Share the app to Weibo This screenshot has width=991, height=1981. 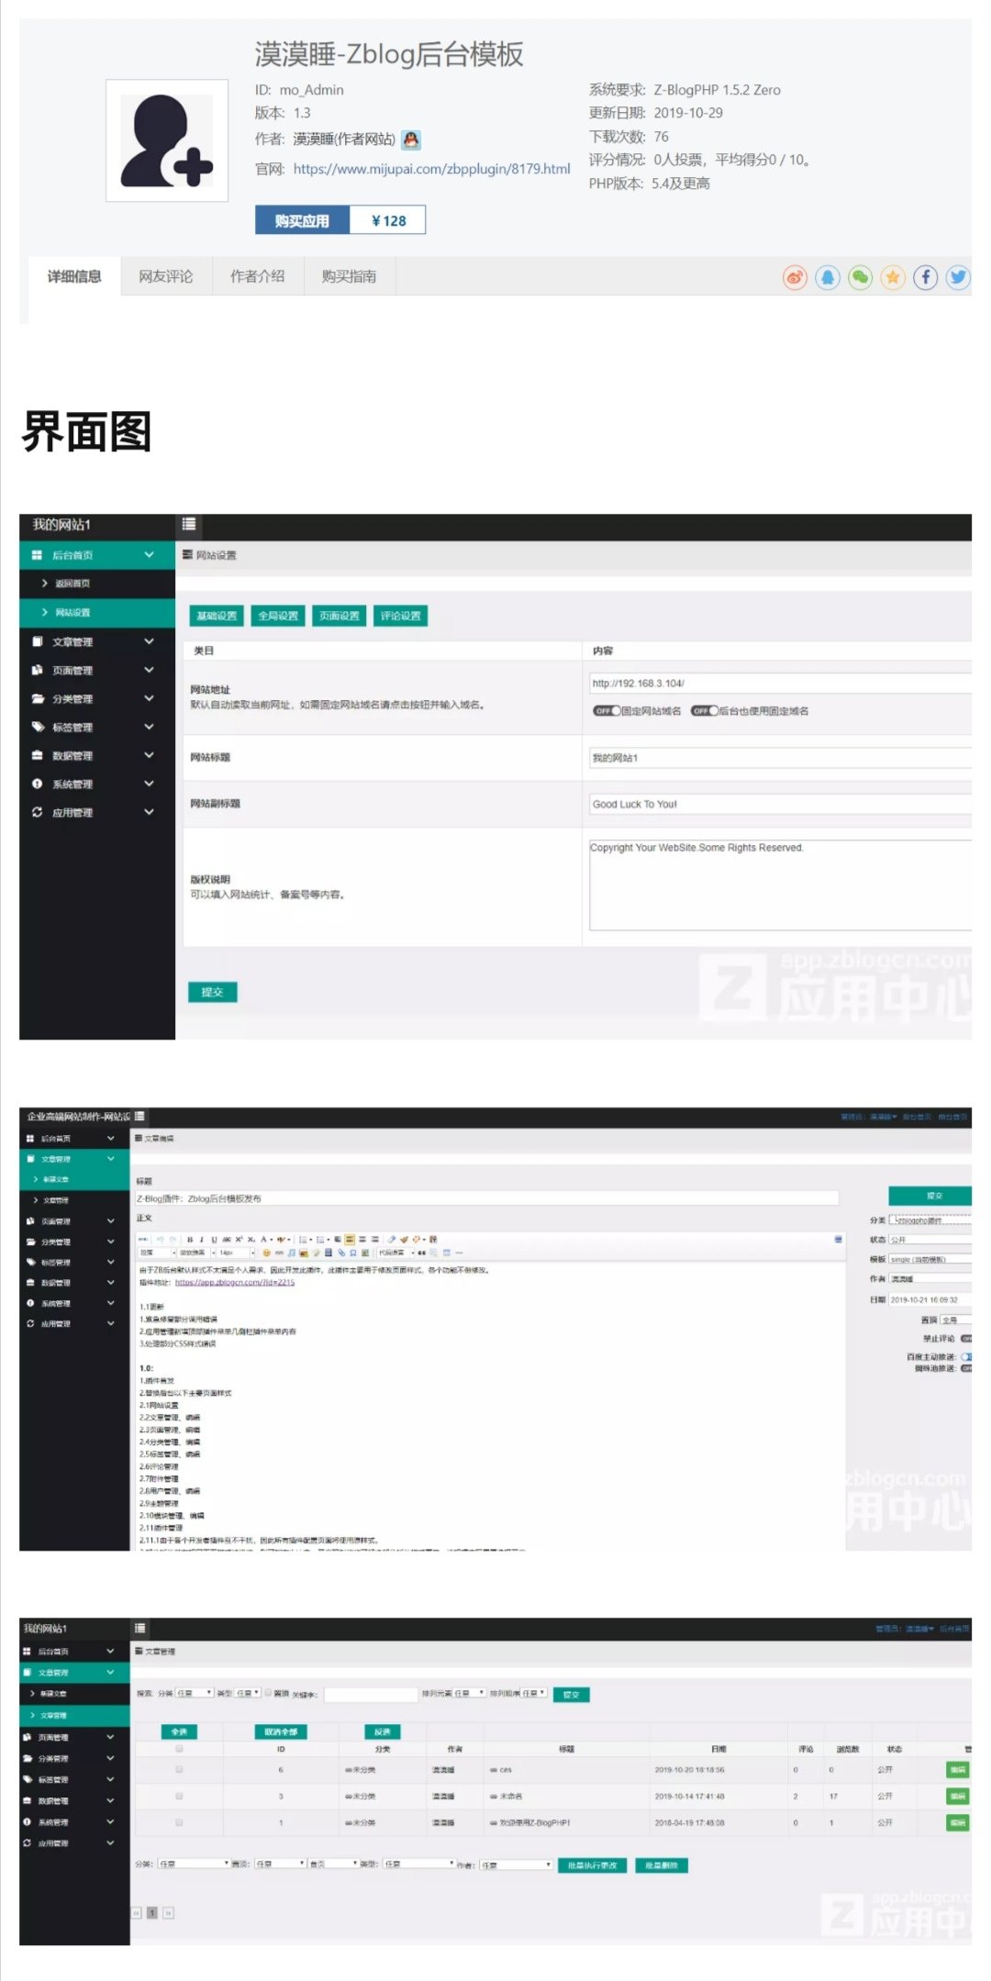(x=795, y=277)
